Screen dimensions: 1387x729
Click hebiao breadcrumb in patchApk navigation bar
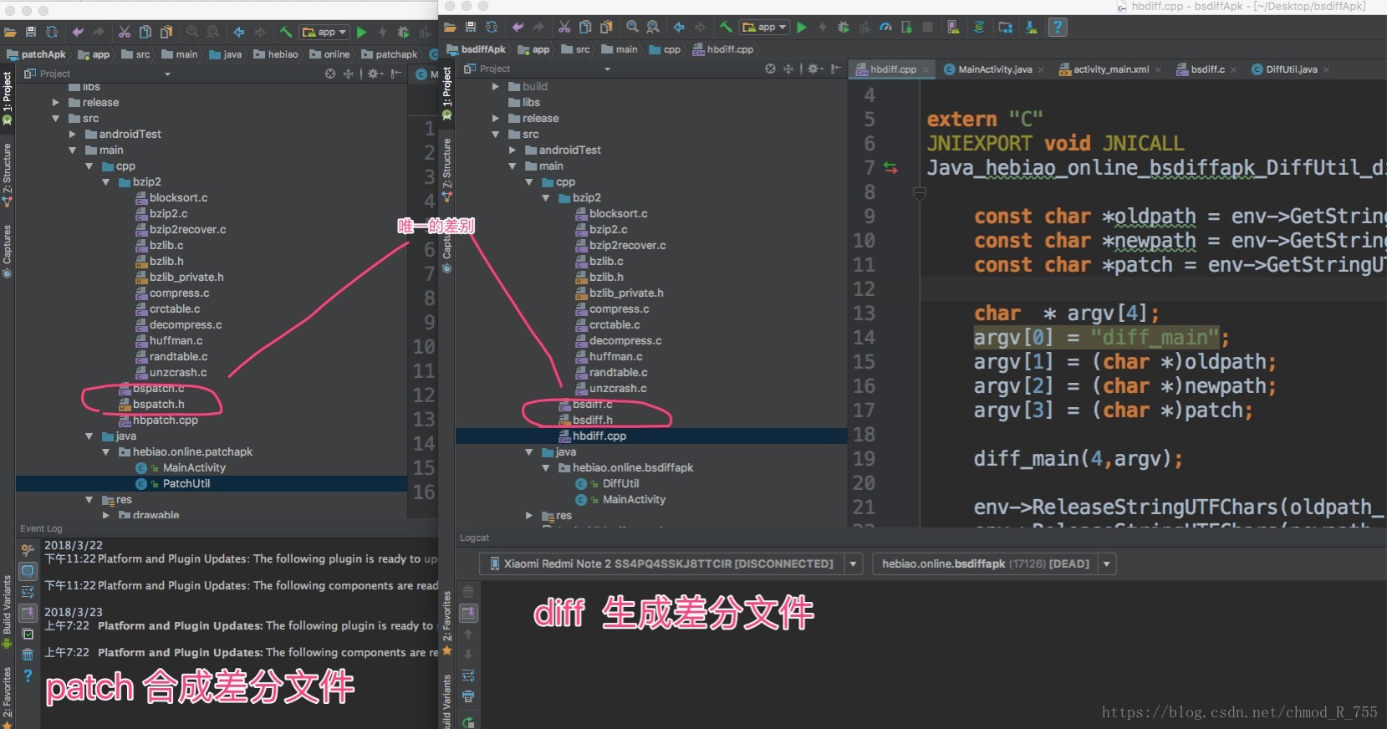276,54
